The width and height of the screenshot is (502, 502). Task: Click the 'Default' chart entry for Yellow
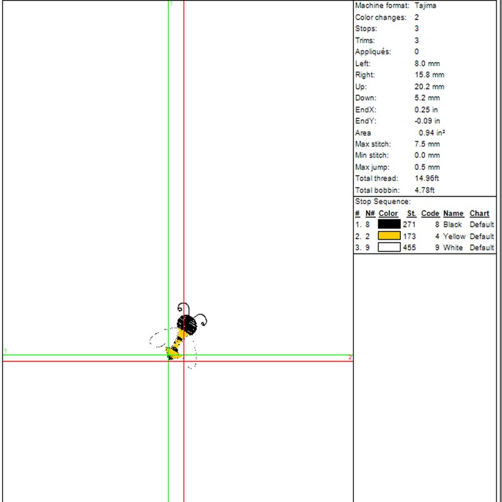tap(482, 236)
